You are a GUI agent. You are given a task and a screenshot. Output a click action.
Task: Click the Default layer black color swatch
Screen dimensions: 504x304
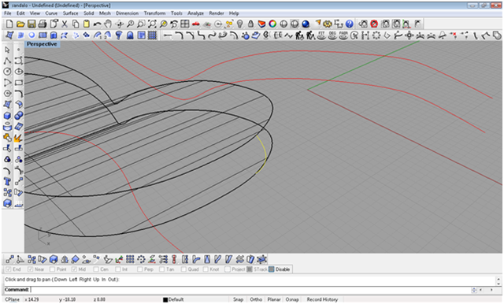pyautogui.click(x=165, y=300)
